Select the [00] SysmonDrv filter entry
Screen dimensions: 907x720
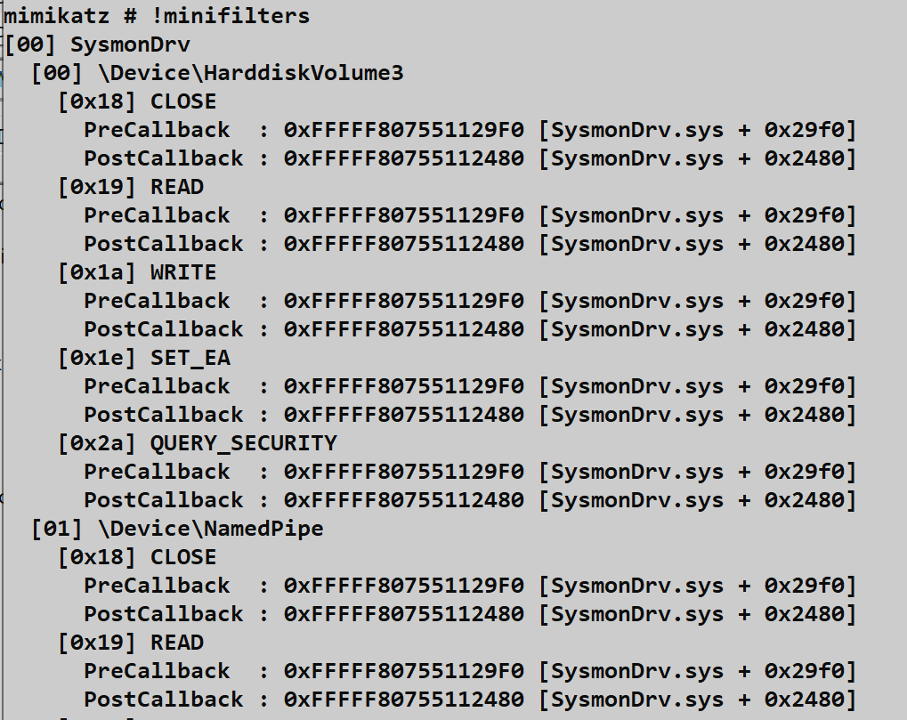pos(98,44)
